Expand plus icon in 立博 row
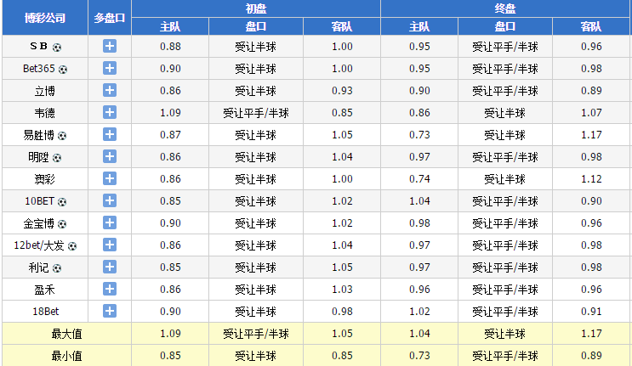Screen dimensions: 632x366 [110, 90]
